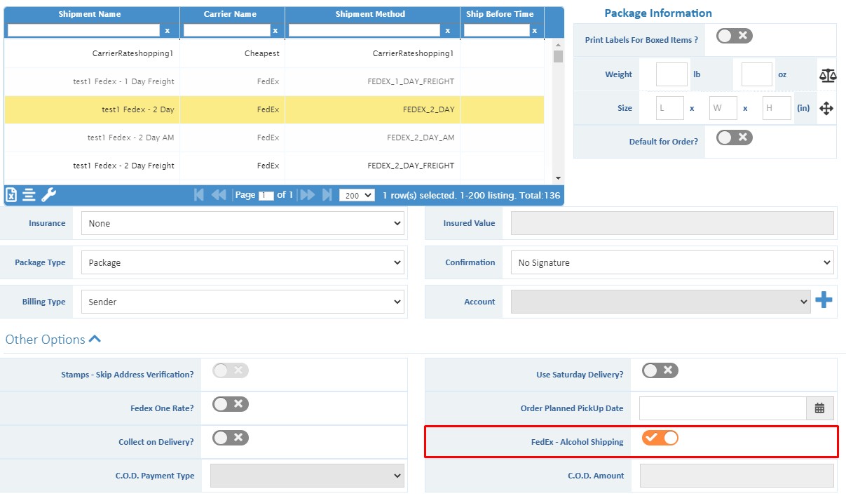Viewport: 846px width, 496px height.
Task: Click the column list icon in grid footer
Action: [29, 195]
